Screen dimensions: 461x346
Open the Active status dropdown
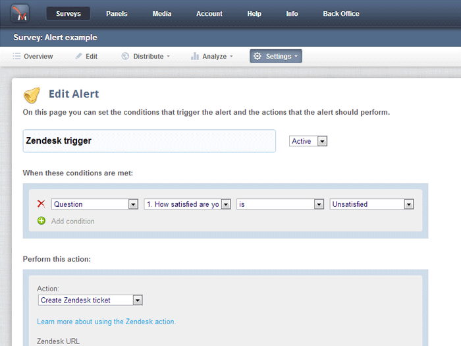tap(308, 141)
